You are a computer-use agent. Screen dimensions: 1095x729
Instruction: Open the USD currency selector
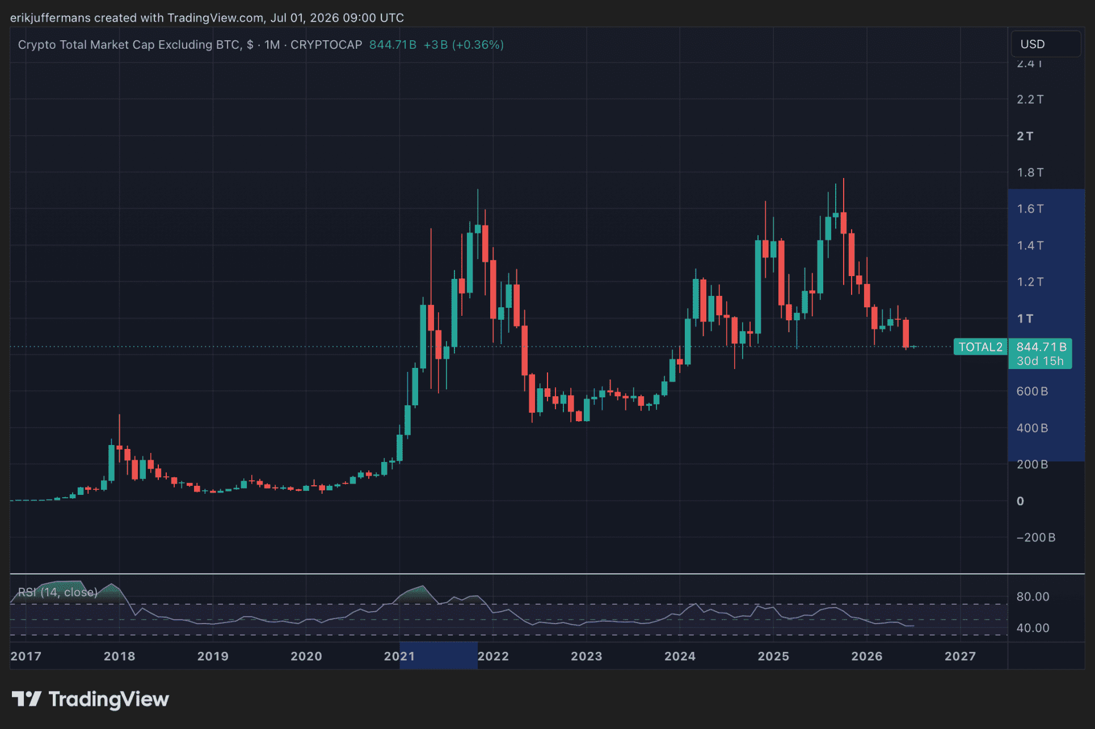point(1045,44)
